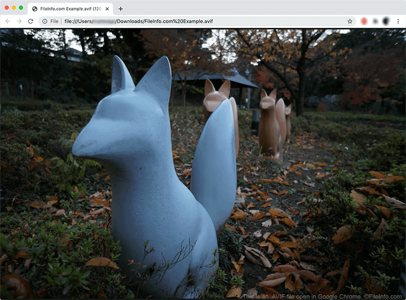This screenshot has width=406, height=300.
Task: Open a new tab with the plus button
Action: [121, 9]
